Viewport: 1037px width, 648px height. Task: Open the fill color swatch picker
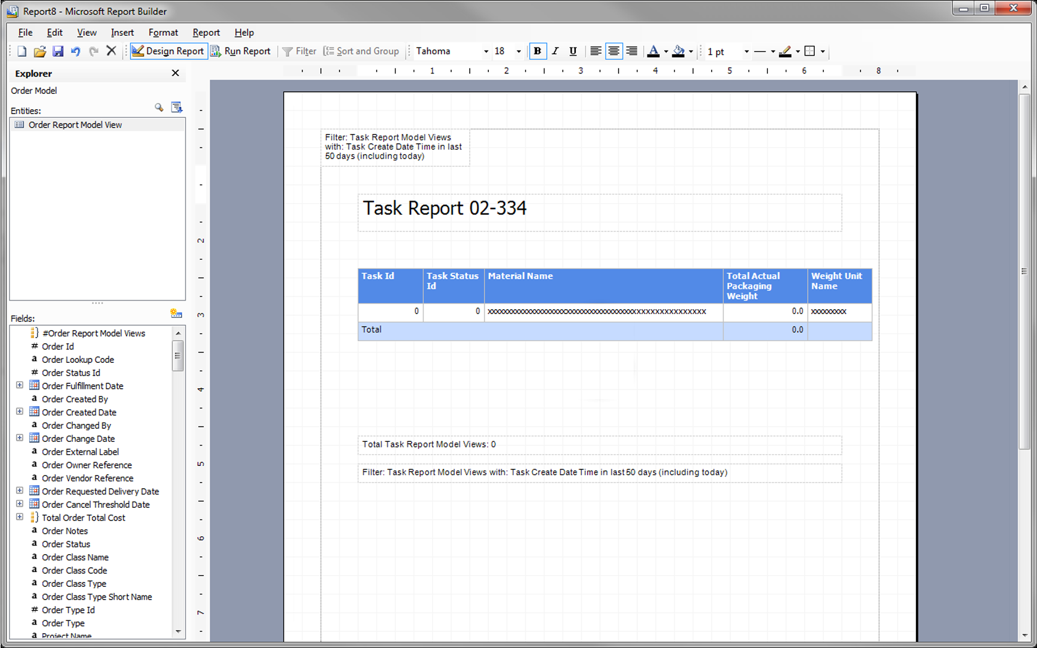point(691,51)
